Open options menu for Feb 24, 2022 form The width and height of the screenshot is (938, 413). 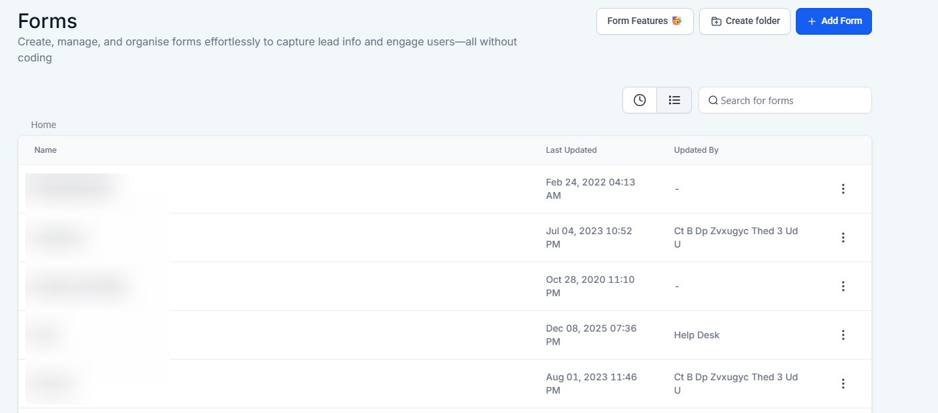(x=843, y=189)
